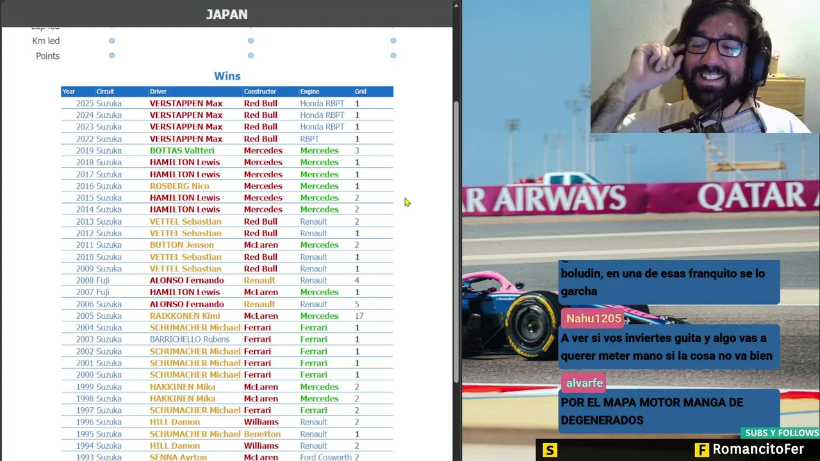Click the Points row label
The width and height of the screenshot is (820, 461).
click(x=47, y=56)
